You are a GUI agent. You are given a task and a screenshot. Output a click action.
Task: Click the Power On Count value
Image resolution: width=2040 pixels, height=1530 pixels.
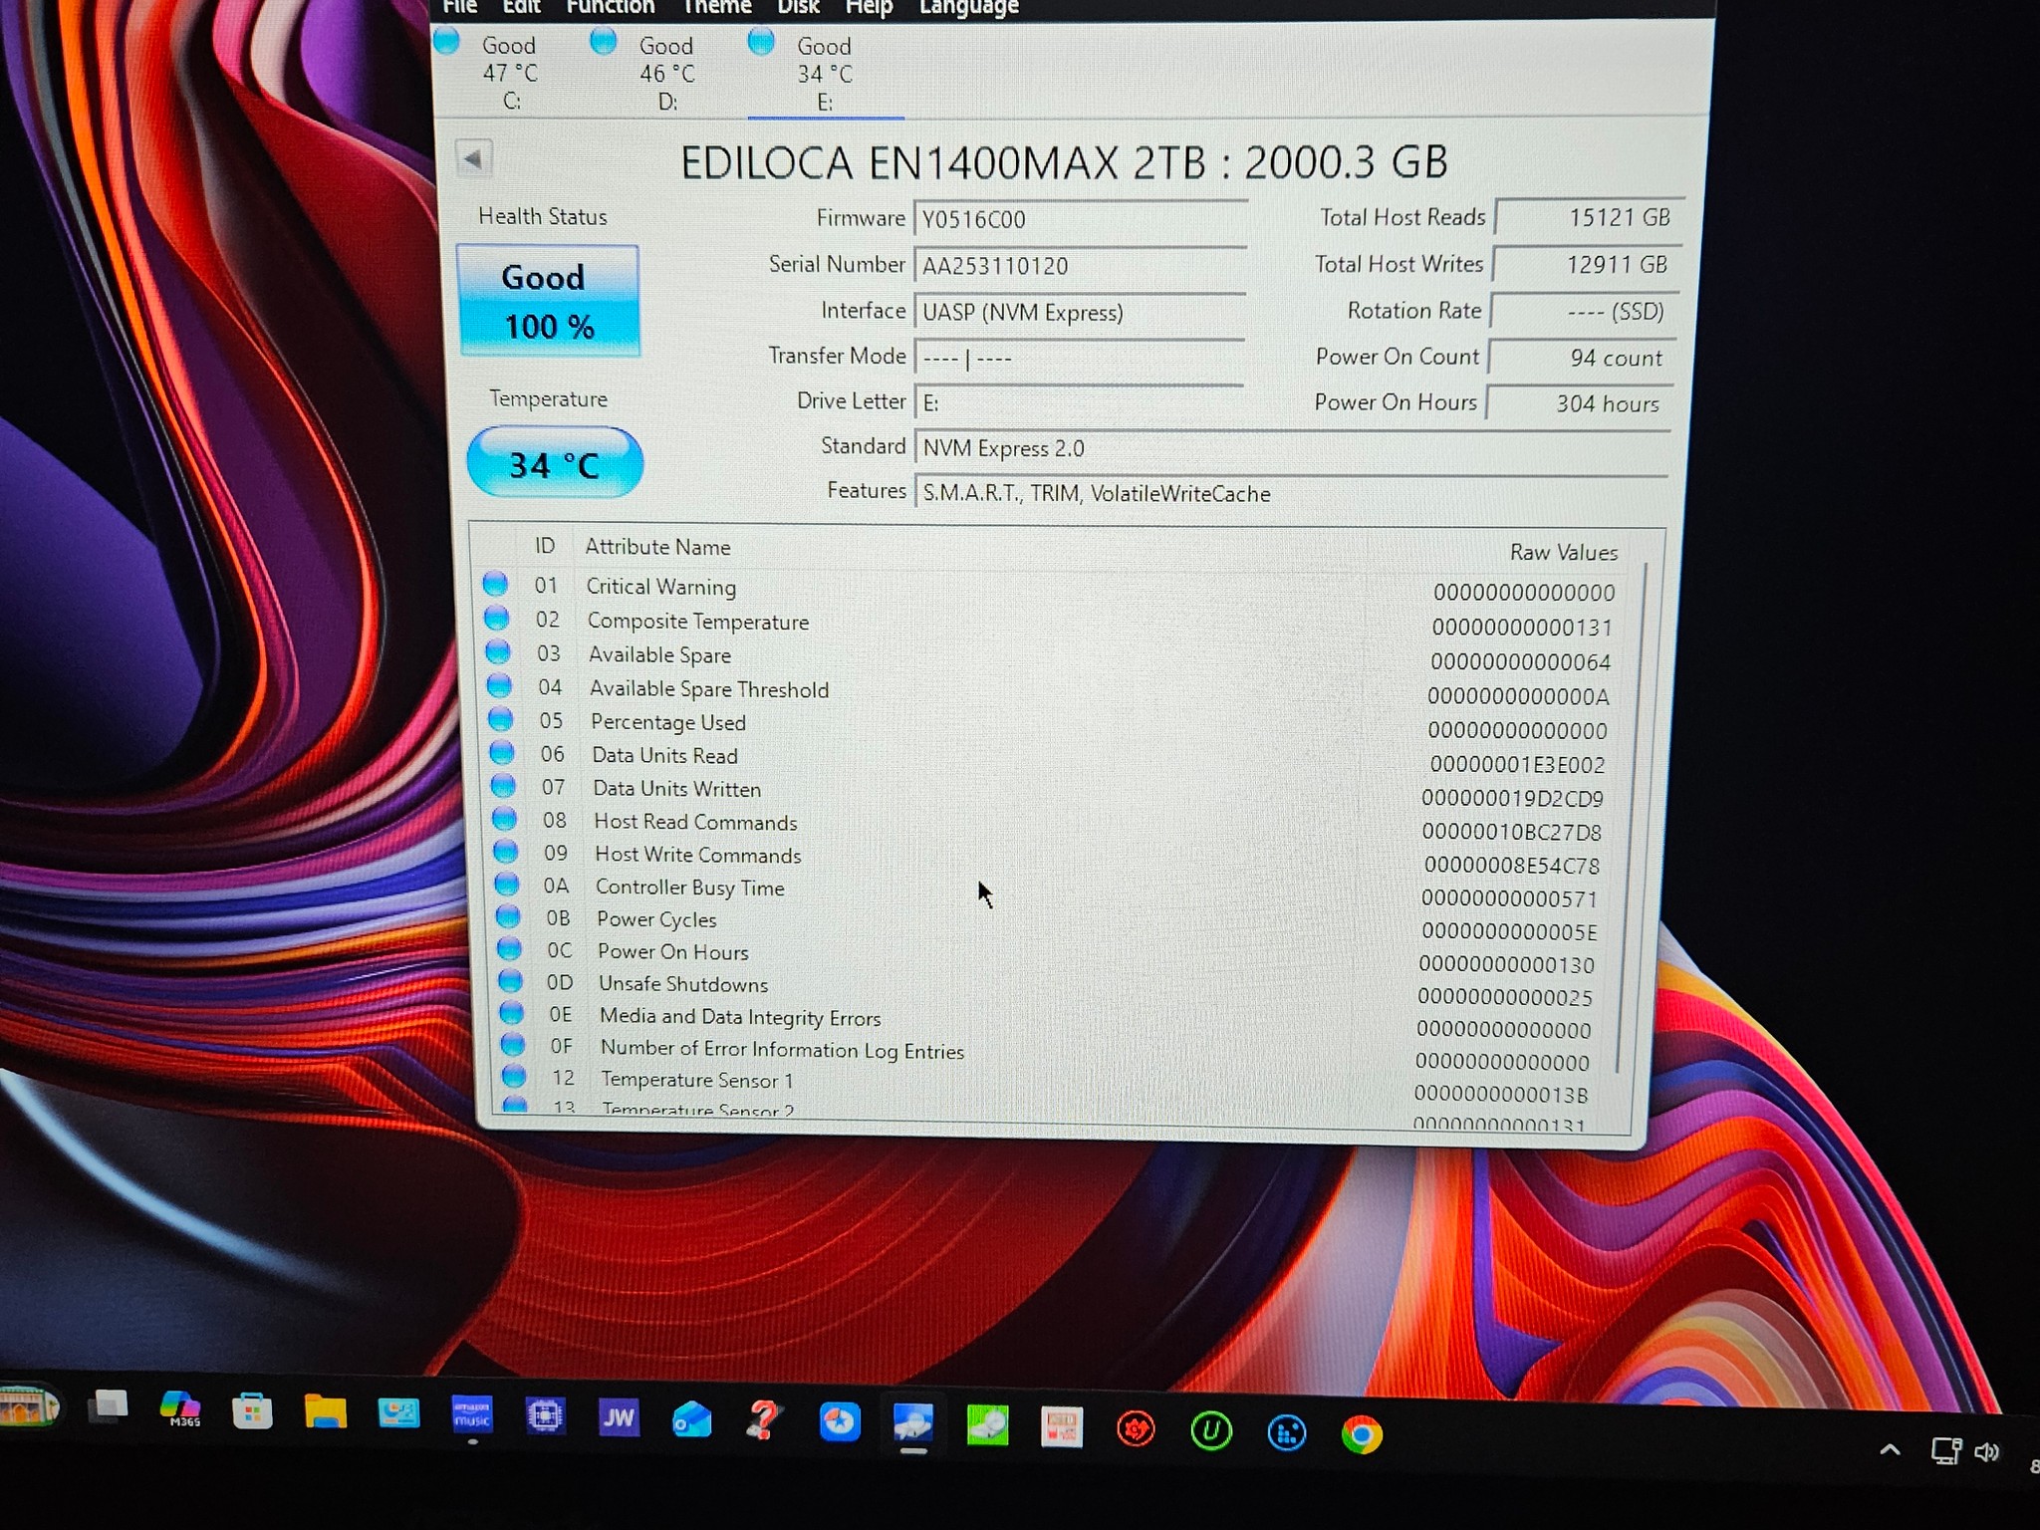click(x=1581, y=358)
